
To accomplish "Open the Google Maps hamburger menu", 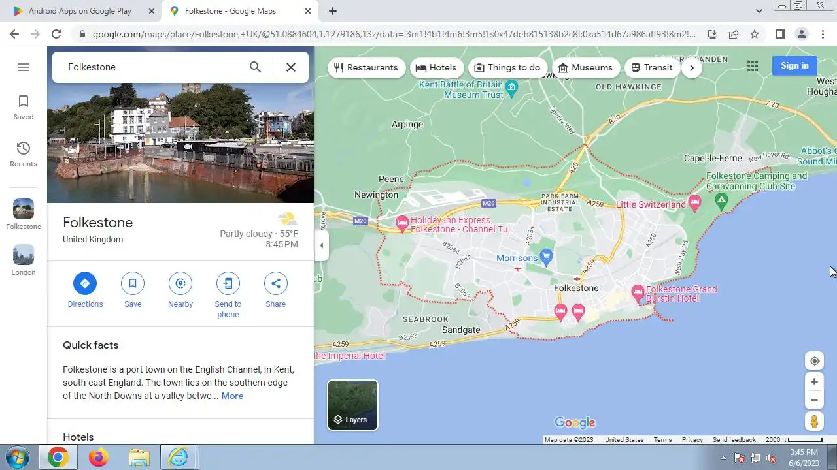I will click(x=24, y=67).
